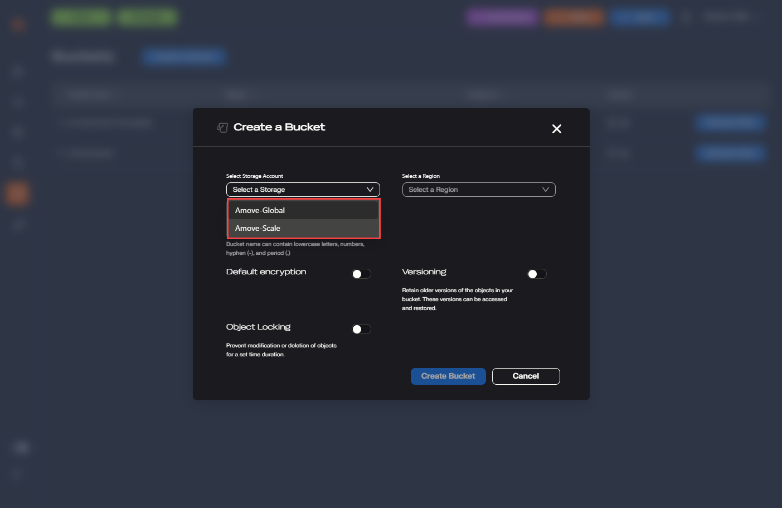Viewport: 782px width, 508px height.
Task: Close the Create a Bucket dialog
Action: coord(556,129)
